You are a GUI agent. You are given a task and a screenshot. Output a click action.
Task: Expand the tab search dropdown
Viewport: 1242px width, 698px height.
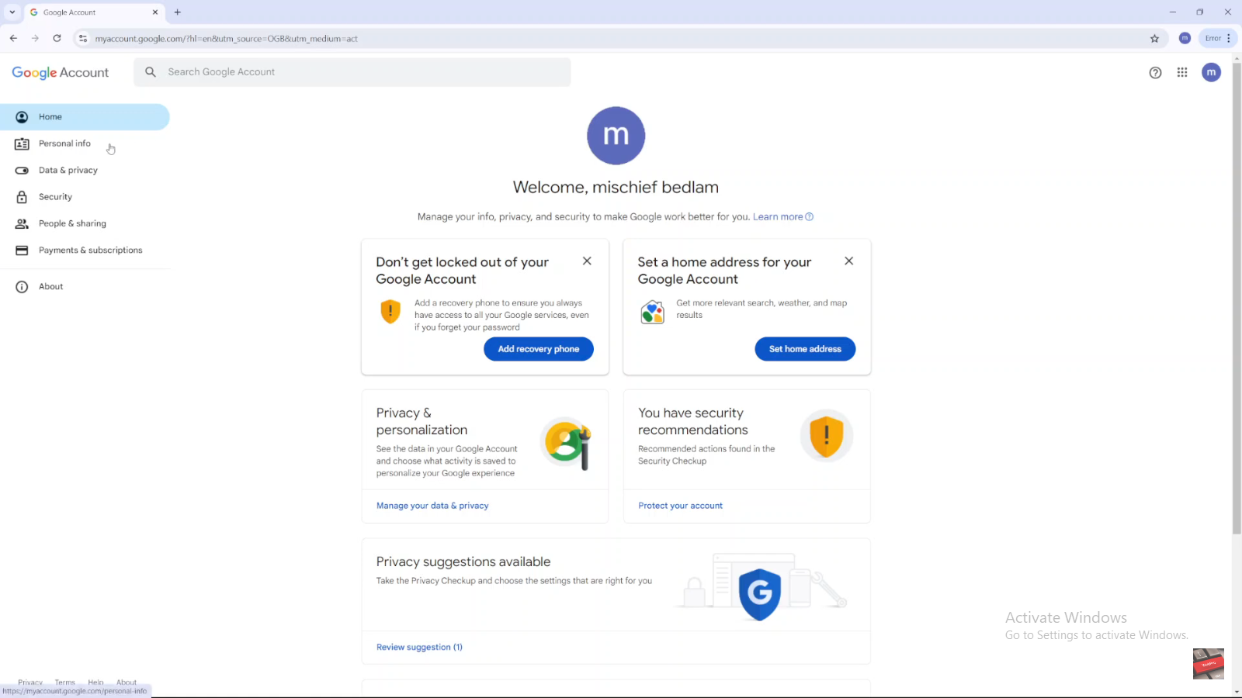pos(12,12)
